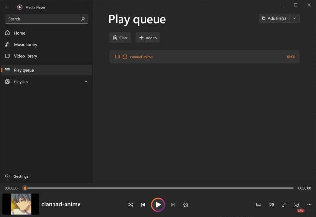
Task: Open the Playlists section
Action: (46, 82)
